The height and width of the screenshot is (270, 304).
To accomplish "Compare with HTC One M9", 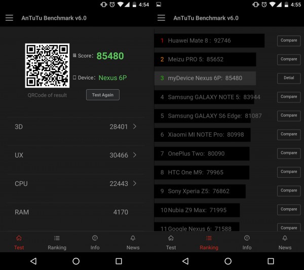I will coord(289,172).
